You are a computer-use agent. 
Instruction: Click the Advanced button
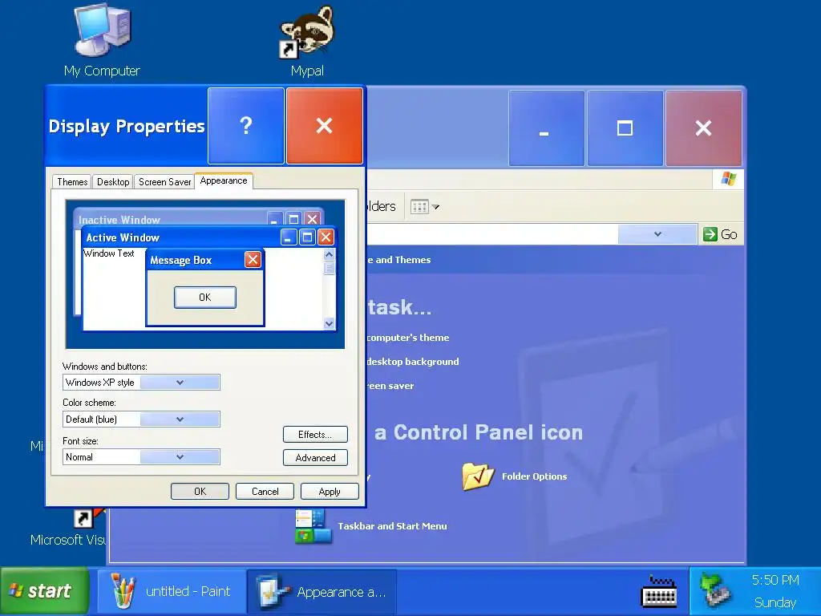tap(315, 457)
